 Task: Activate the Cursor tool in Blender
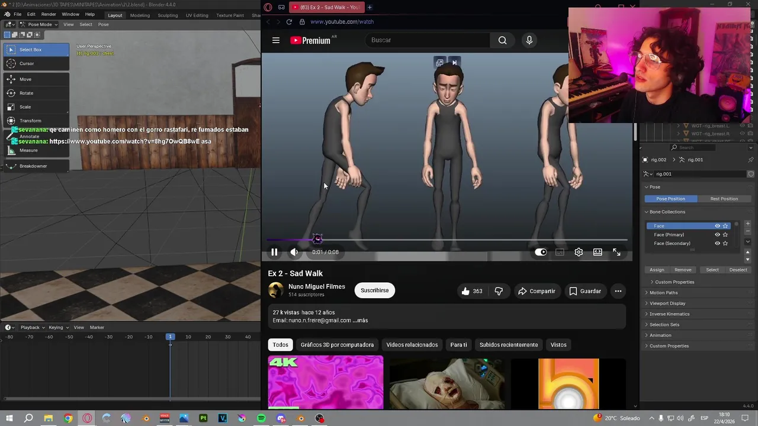tap(36, 63)
